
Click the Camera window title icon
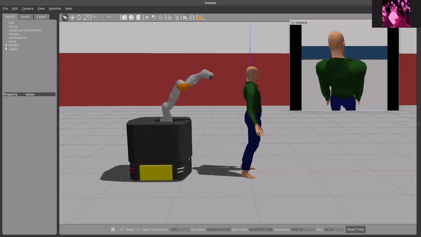[292, 22]
